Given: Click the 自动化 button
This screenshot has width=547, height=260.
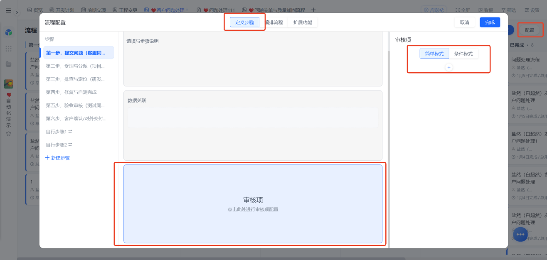Looking at the screenshot, I should click(434, 10).
